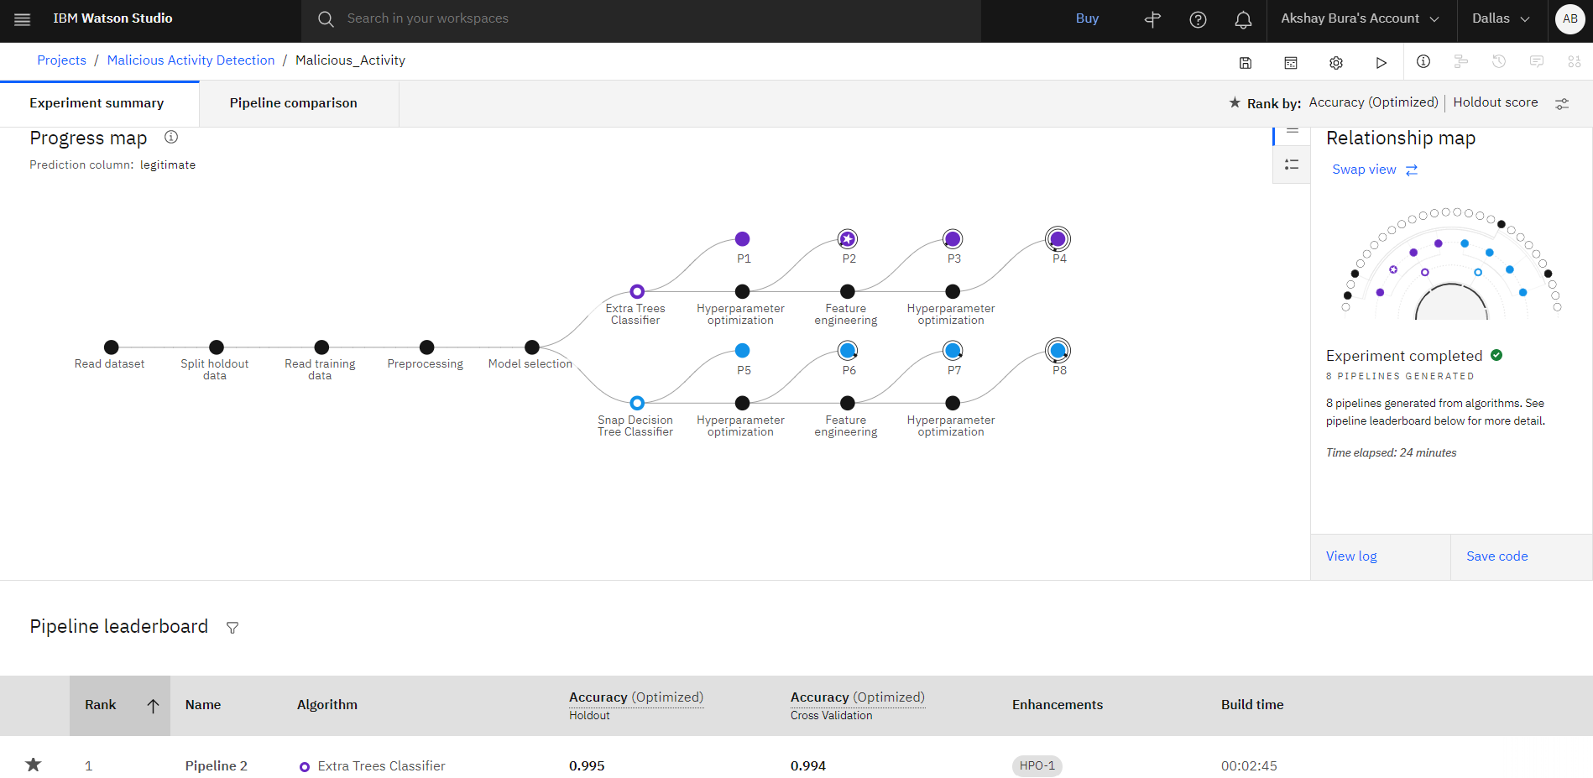The height and width of the screenshot is (778, 1593).
Task: Switch to the Pipeline comparison tab
Action: point(293,102)
